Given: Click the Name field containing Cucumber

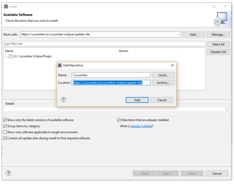Looking at the screenshot, I should pos(111,75).
